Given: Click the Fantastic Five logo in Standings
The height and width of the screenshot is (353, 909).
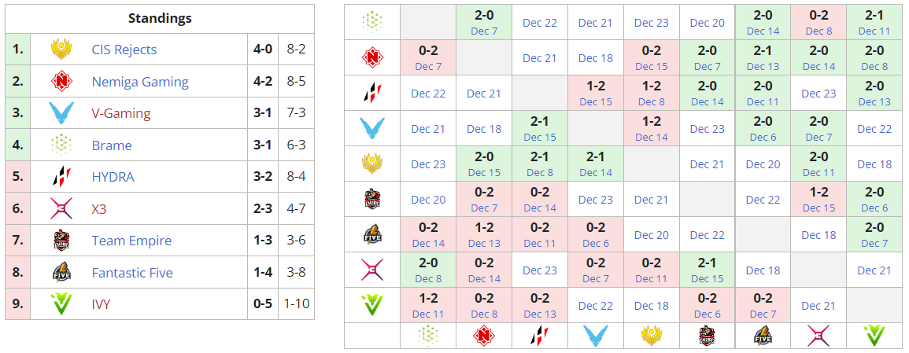Looking at the screenshot, I should click(61, 273).
